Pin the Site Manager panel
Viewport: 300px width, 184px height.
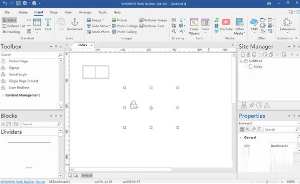[294, 46]
